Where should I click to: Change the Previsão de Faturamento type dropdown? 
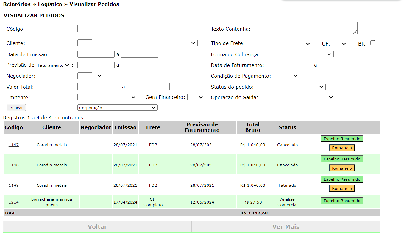[54, 65]
